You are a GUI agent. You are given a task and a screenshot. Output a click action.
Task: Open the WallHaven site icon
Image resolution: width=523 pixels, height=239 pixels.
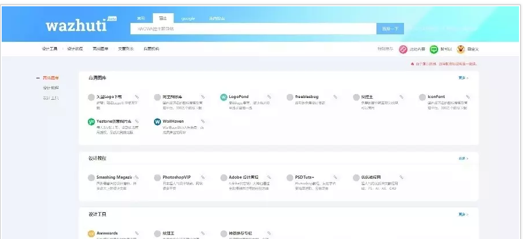[x=157, y=122]
